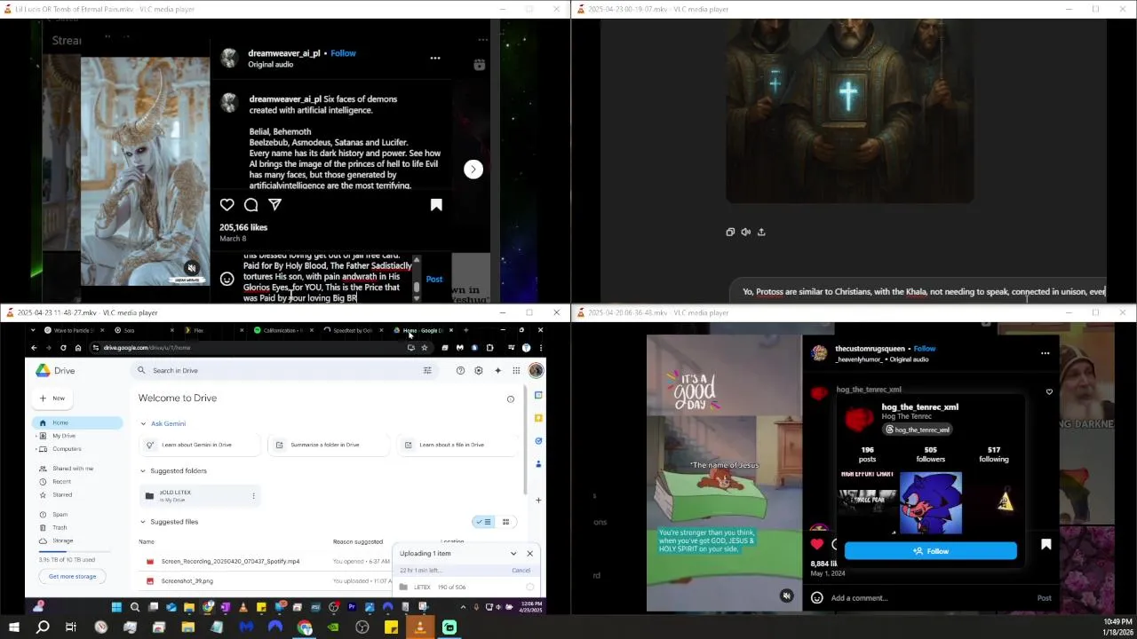Unmute the horned demon video
The width and height of the screenshot is (1137, 639).
[x=191, y=268]
